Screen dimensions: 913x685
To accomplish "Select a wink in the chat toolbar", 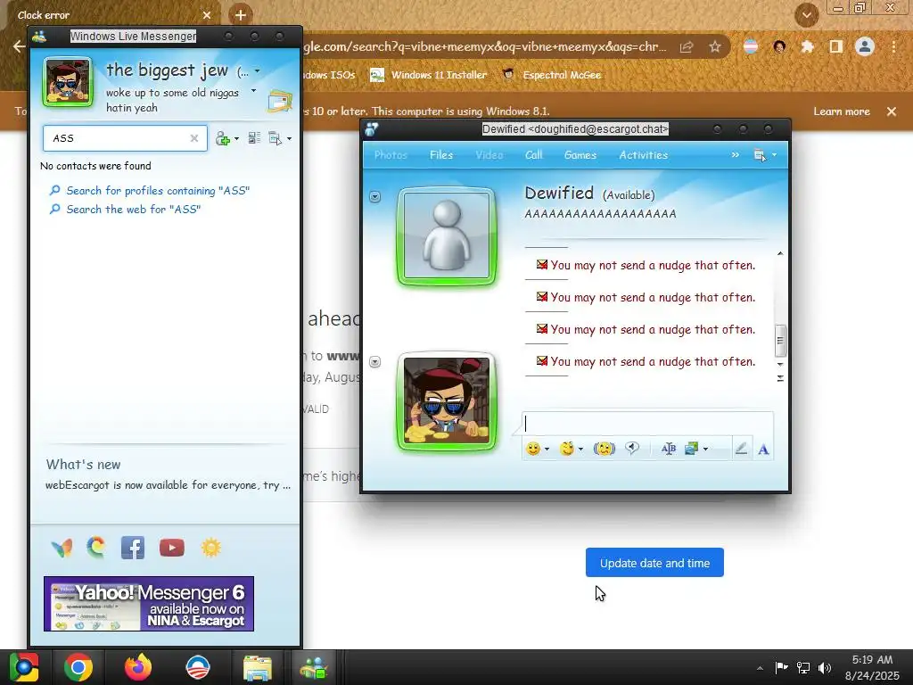I will [566, 449].
